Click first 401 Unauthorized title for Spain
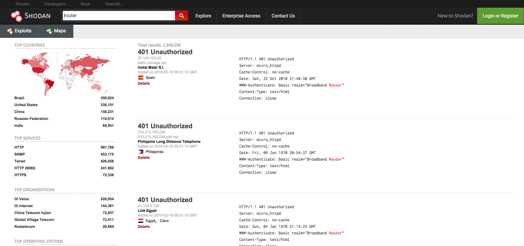 [165, 52]
